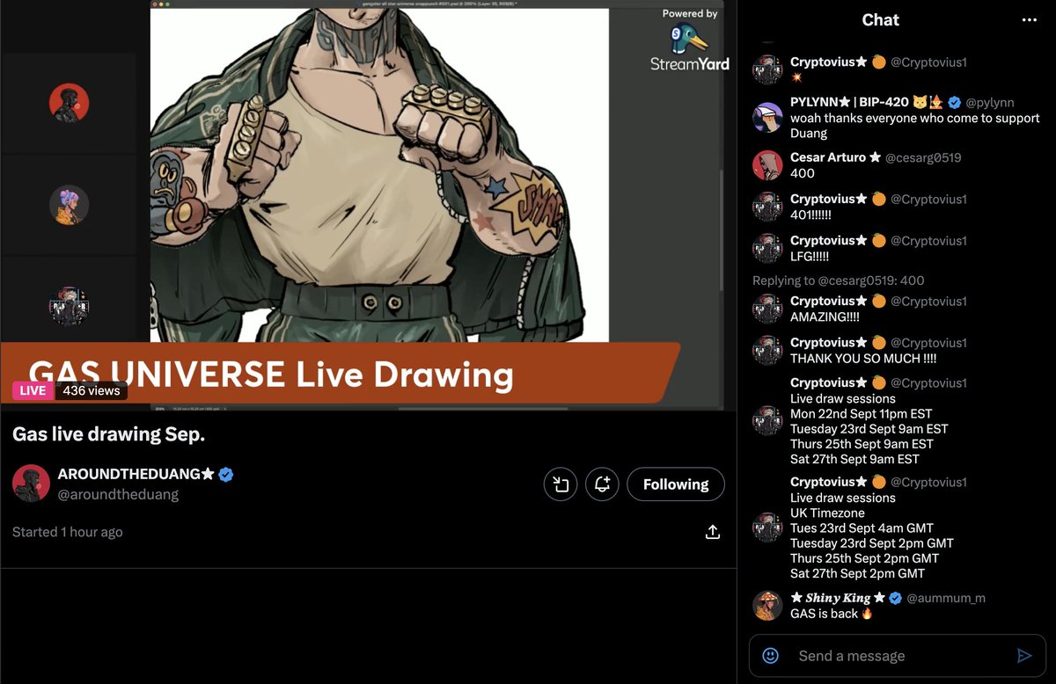Open Shiny King's chat avatar
The image size is (1056, 684).
point(768,606)
